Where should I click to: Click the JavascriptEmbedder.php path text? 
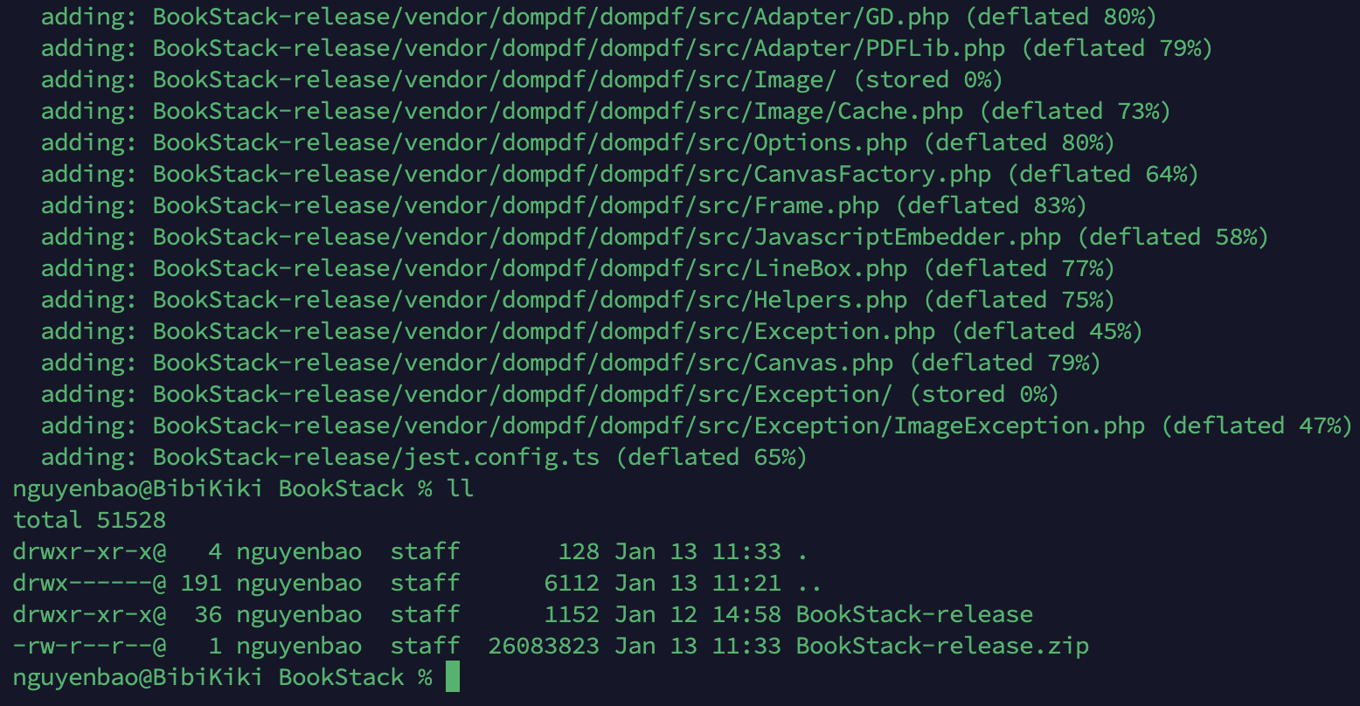pyautogui.click(x=907, y=237)
